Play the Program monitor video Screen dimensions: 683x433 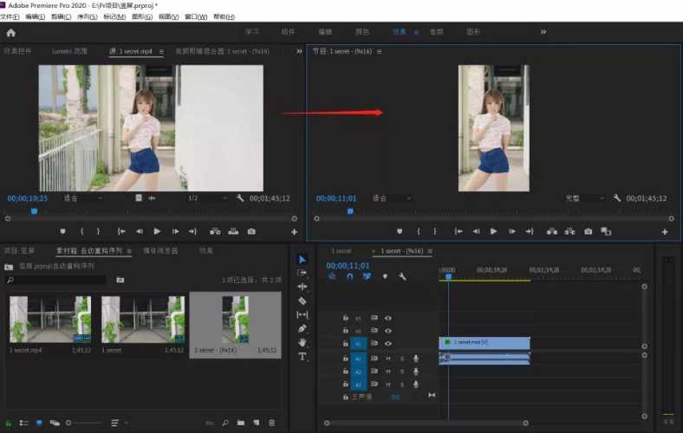click(493, 231)
